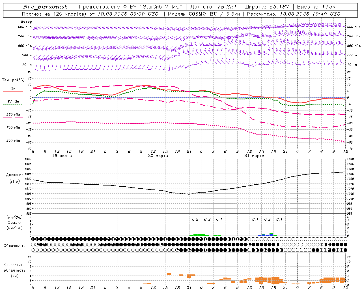This screenshot has width=362, height=290.
Task: Click the 'Осадки' precipitation label
Action: 14,223
